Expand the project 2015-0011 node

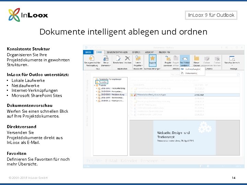[96, 101]
